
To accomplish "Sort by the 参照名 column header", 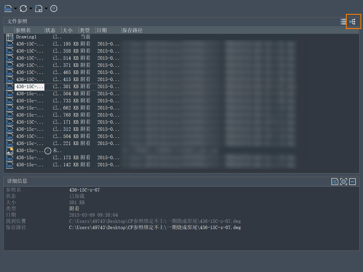I will [30, 30].
